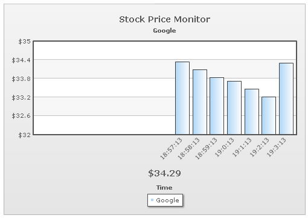Click the $35 y-axis label
The height and width of the screenshot is (218, 308).
point(25,42)
